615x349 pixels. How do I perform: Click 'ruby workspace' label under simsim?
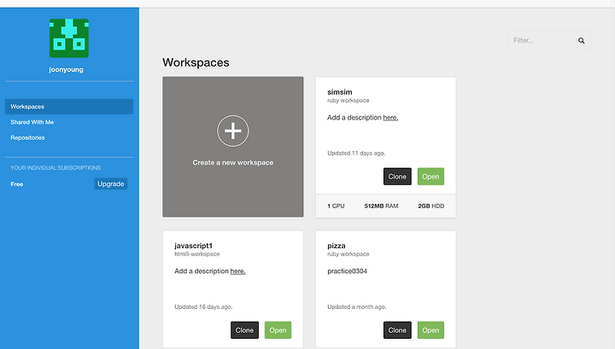[348, 101]
